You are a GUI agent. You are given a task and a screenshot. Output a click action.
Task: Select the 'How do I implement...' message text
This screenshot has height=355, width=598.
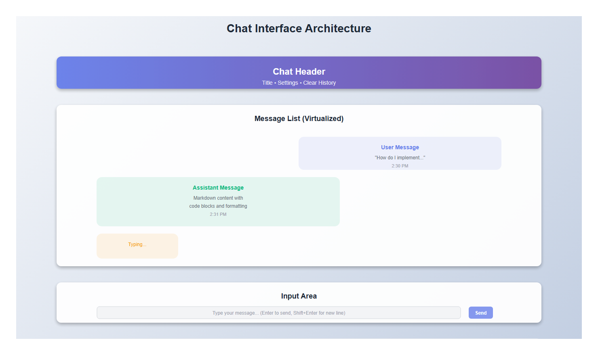[x=400, y=158]
